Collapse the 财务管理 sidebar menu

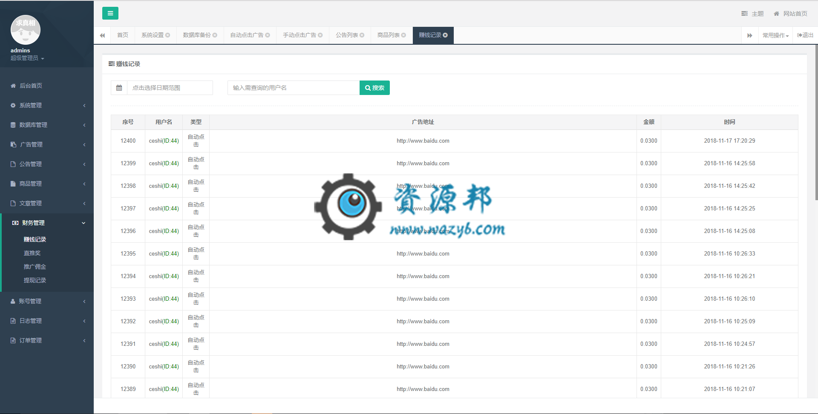pyautogui.click(x=47, y=223)
